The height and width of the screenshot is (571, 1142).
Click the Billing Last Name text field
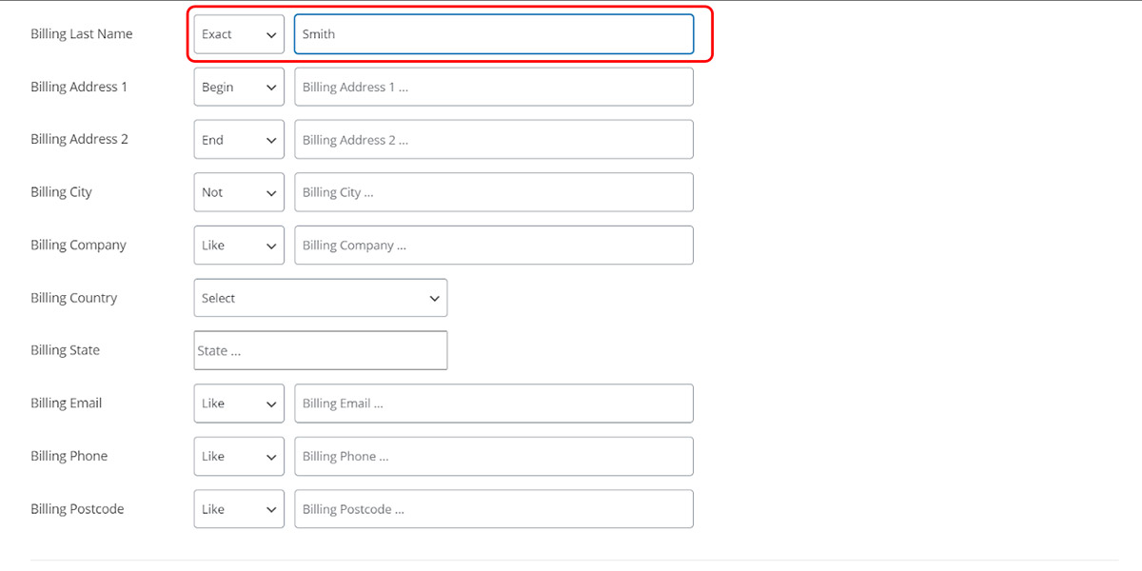493,34
